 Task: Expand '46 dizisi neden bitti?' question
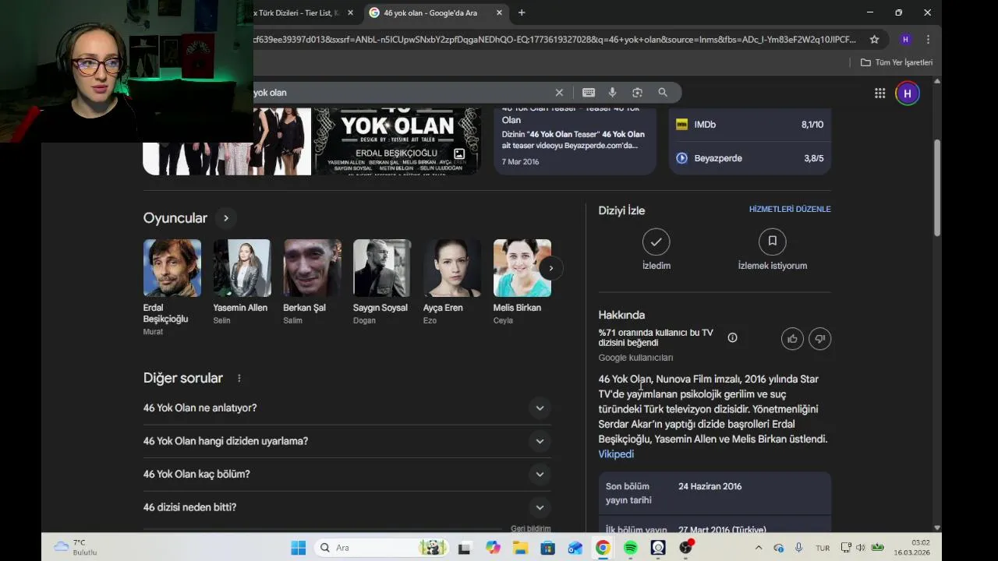(347, 507)
